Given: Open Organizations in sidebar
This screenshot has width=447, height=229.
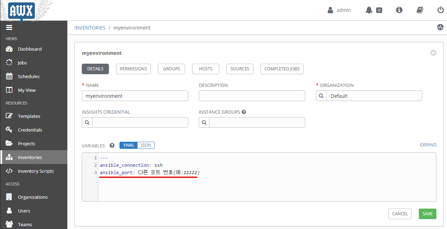Looking at the screenshot, I should [33, 197].
